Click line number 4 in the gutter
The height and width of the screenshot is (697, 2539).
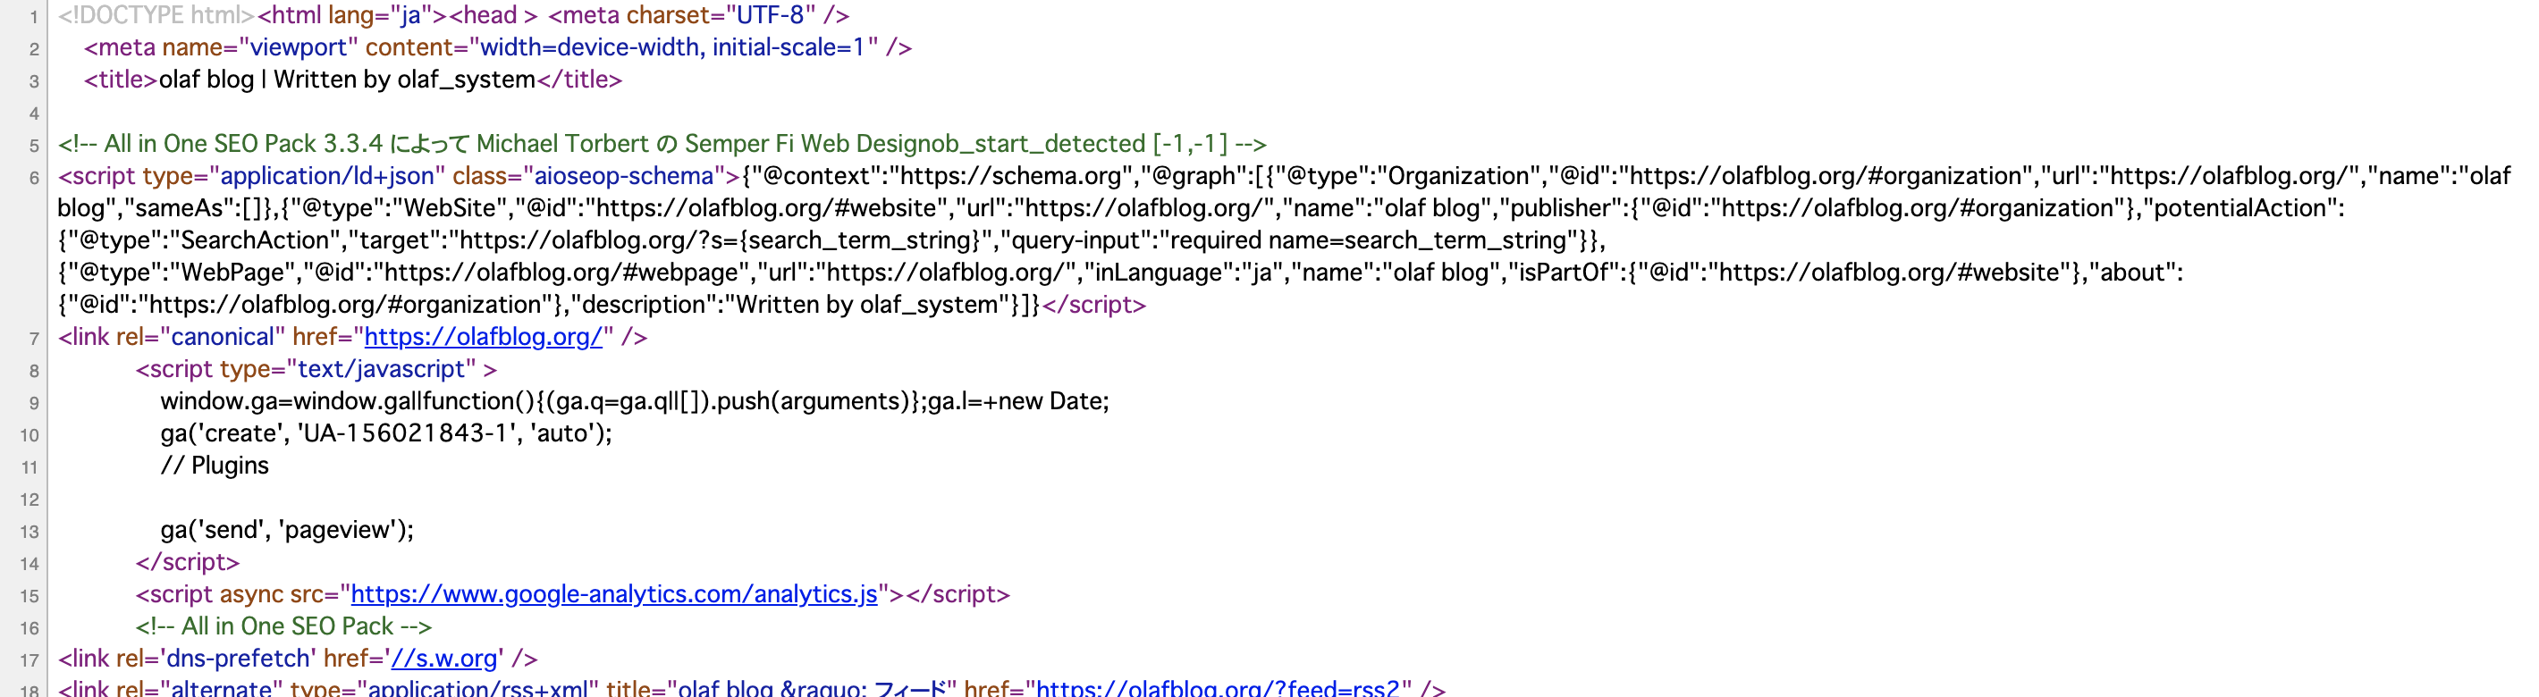coord(33,113)
